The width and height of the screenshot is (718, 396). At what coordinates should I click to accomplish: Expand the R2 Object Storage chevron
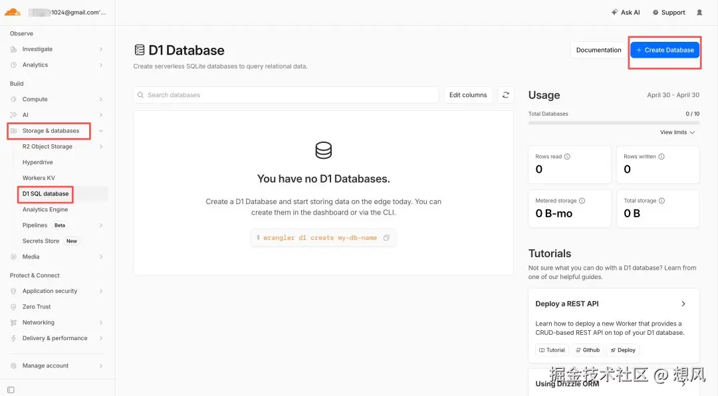point(101,146)
